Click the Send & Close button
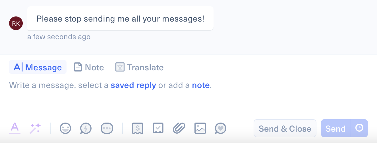Screen dimensions: 377x143 285,129
